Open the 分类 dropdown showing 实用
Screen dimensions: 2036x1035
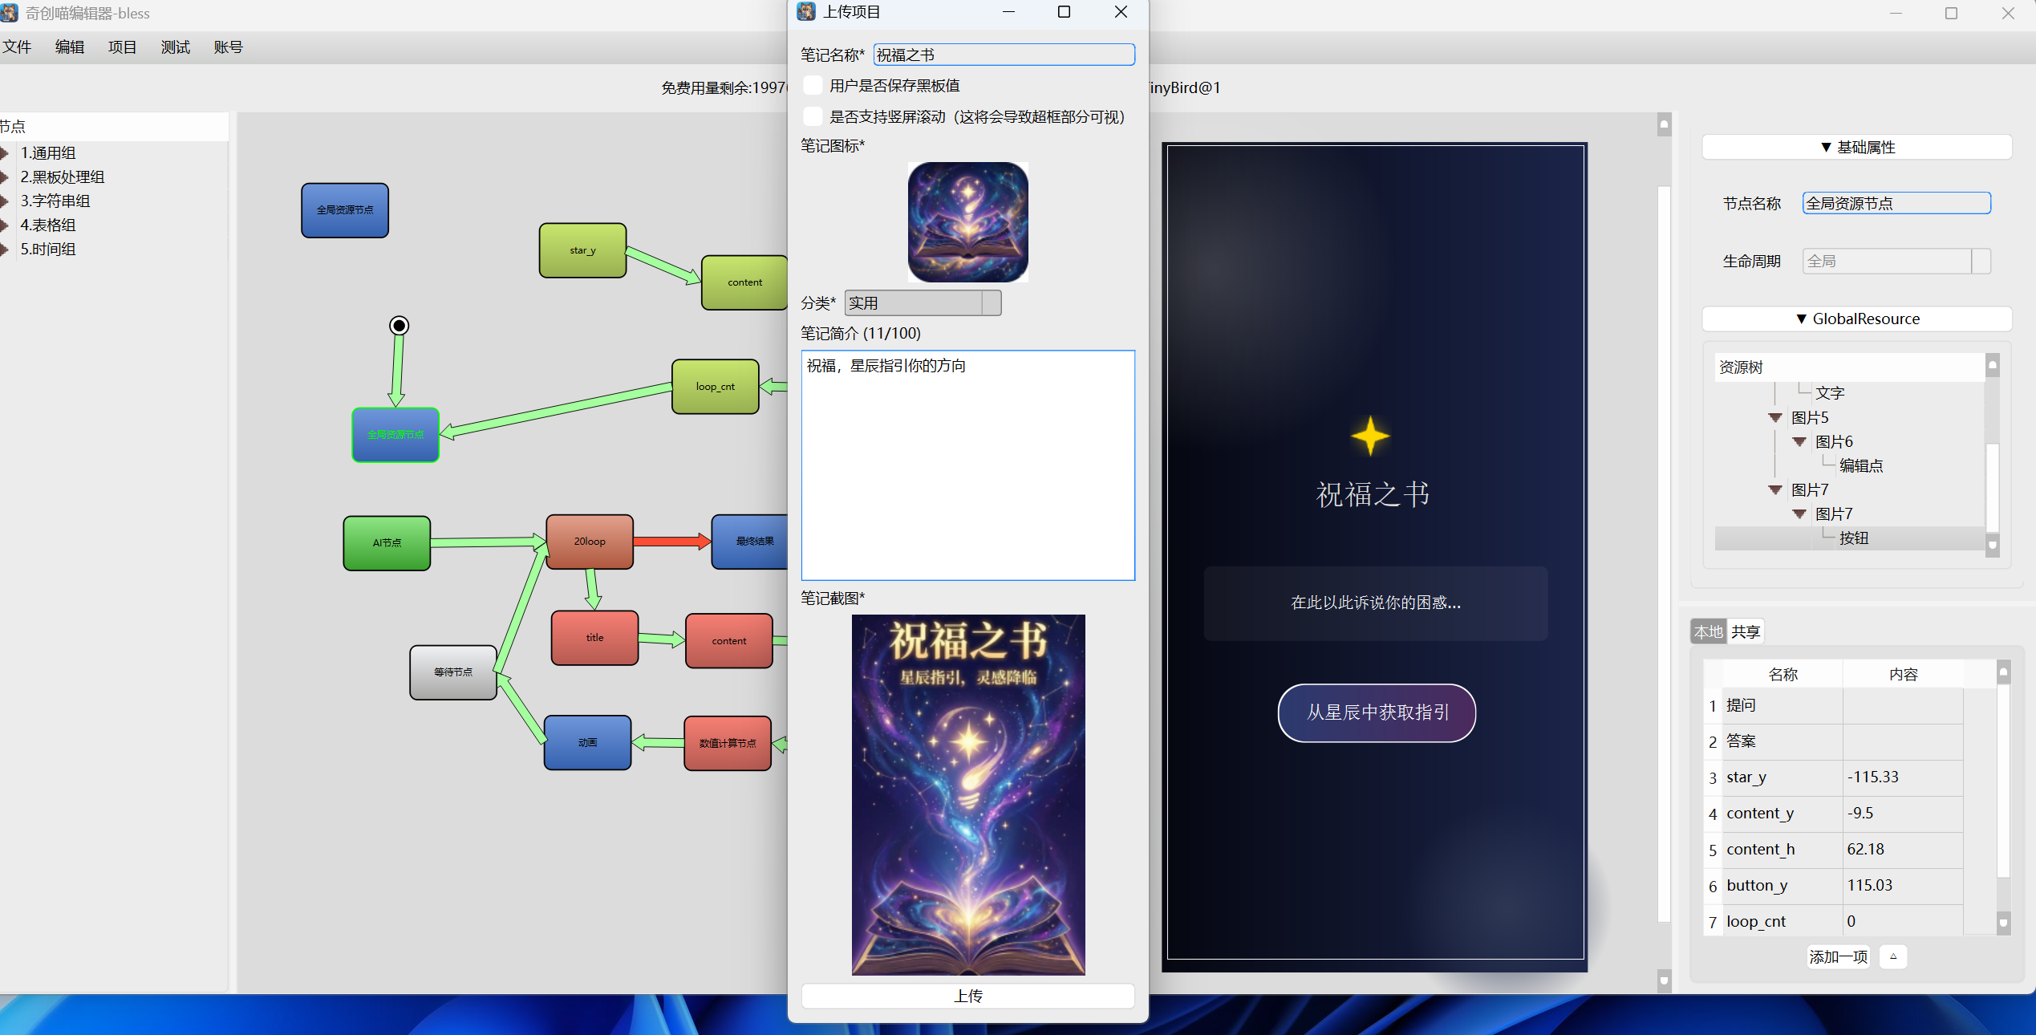point(922,302)
